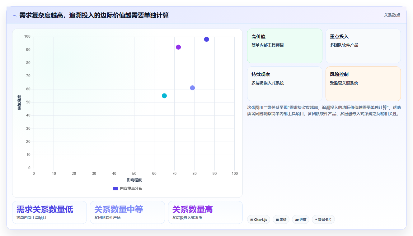Click the 内容重点分布 legend label
This screenshot has width=413, height=236.
pyautogui.click(x=131, y=188)
